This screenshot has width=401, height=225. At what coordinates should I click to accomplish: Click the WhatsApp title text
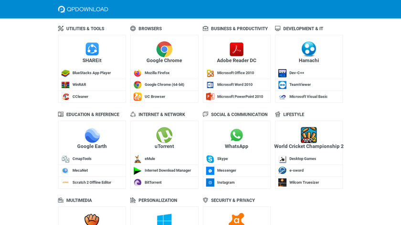tap(237, 146)
